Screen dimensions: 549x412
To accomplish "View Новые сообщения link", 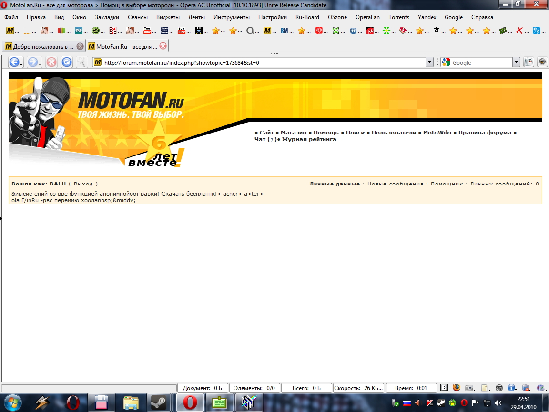I will (395, 184).
